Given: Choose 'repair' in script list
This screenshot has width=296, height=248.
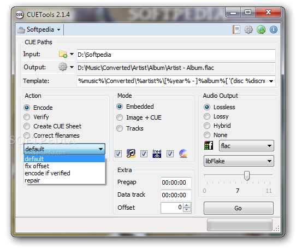Looking at the screenshot, I should tap(64, 180).
